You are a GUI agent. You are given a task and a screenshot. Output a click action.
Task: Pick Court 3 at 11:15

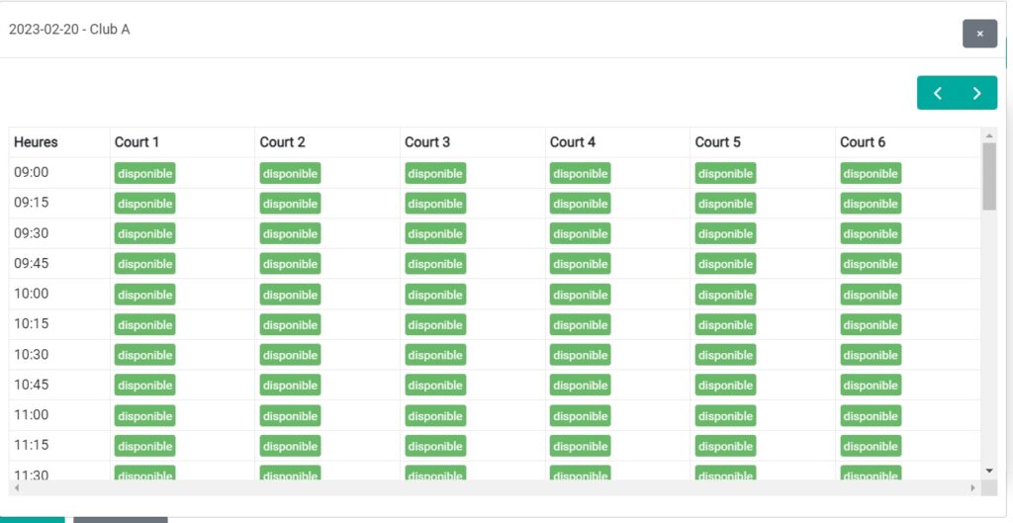click(x=435, y=446)
